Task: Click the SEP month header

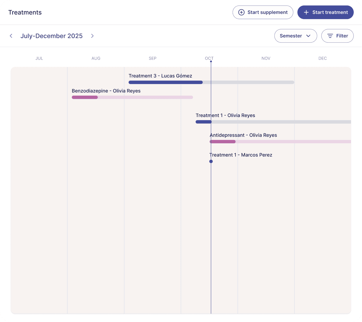Action: (152, 58)
